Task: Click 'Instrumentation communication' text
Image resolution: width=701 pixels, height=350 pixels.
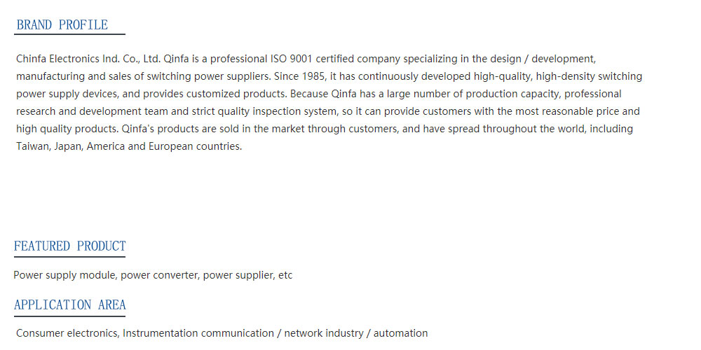Action: [x=198, y=333]
